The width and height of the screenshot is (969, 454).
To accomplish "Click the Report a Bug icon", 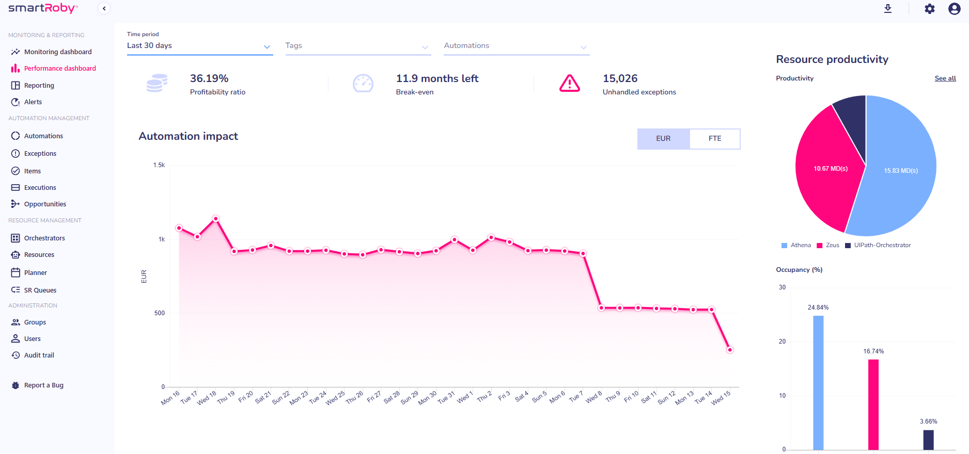I will tap(15, 385).
